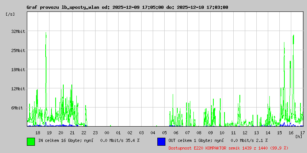The image size is (307, 153).
Task: Click hour label 07 on the x-axis
Action: pyautogui.click(x=187, y=133)
